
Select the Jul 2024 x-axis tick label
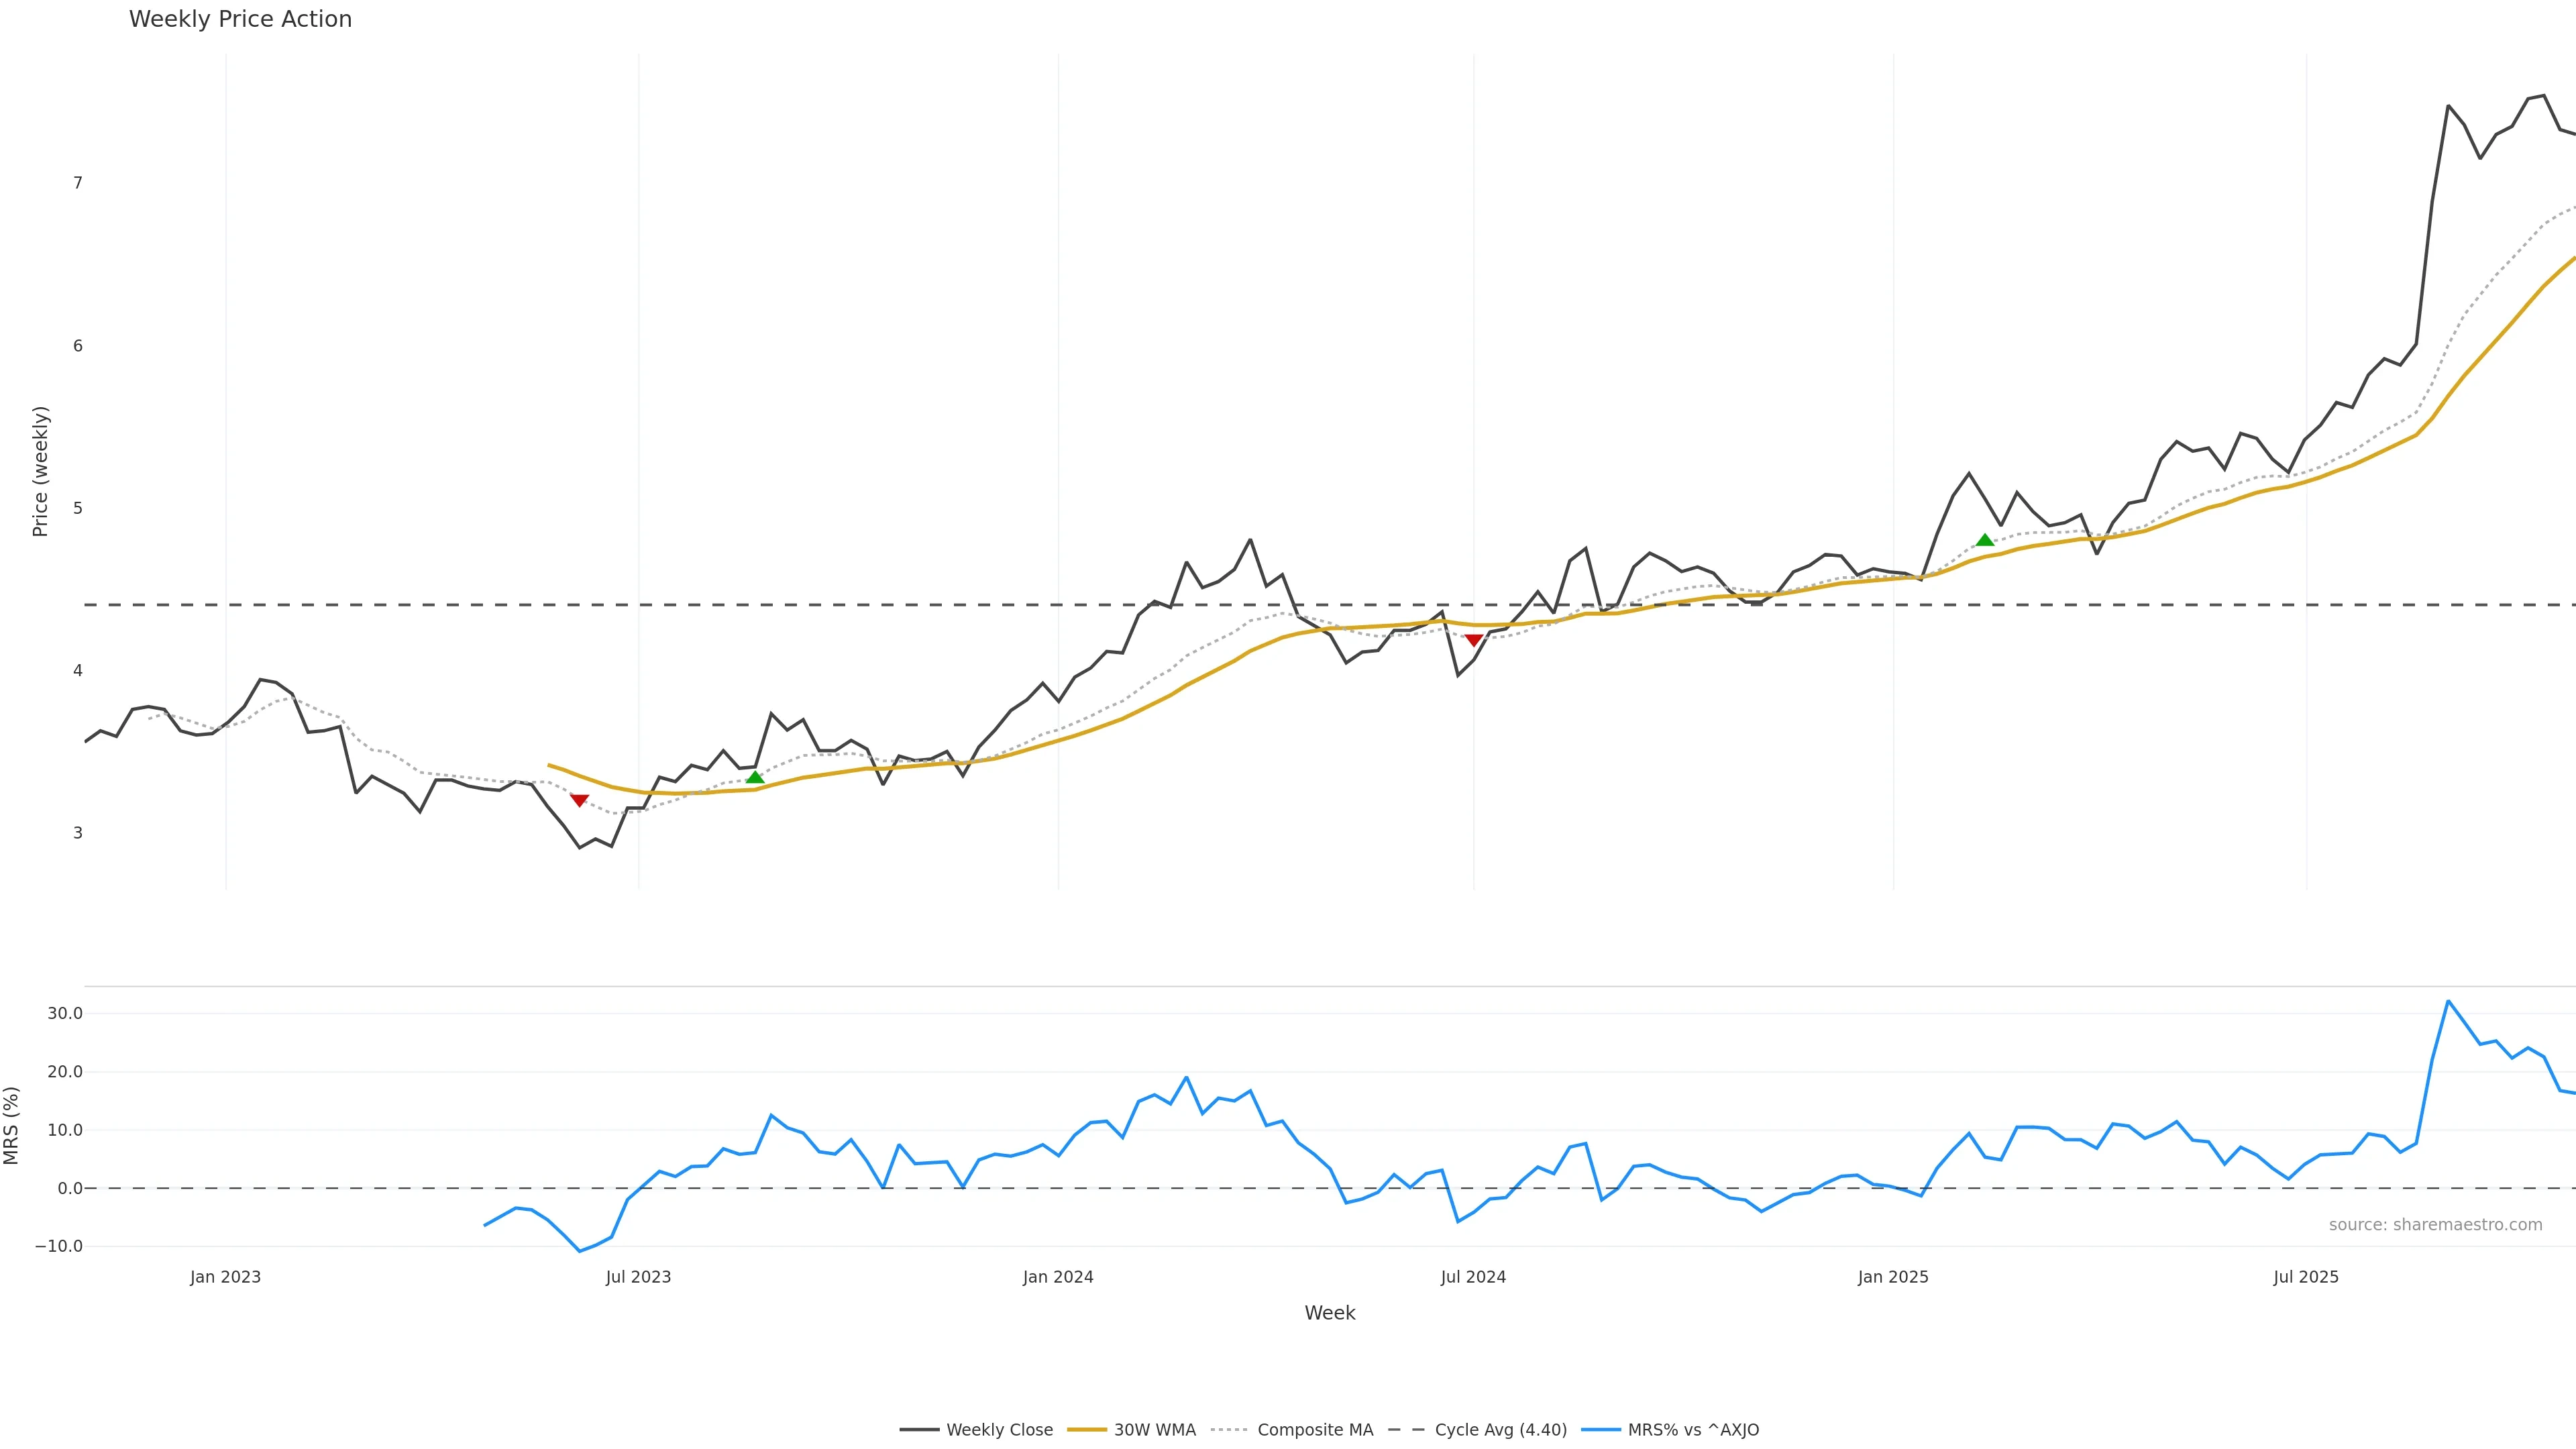[x=1473, y=1277]
